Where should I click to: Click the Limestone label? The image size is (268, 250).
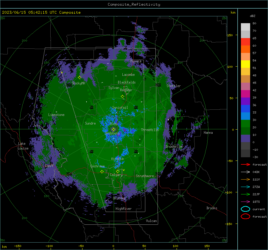[56, 115]
